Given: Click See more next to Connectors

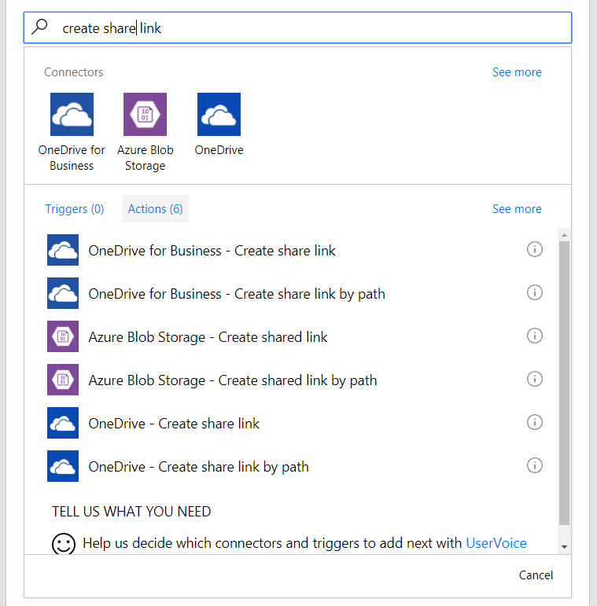Looking at the screenshot, I should [x=516, y=72].
